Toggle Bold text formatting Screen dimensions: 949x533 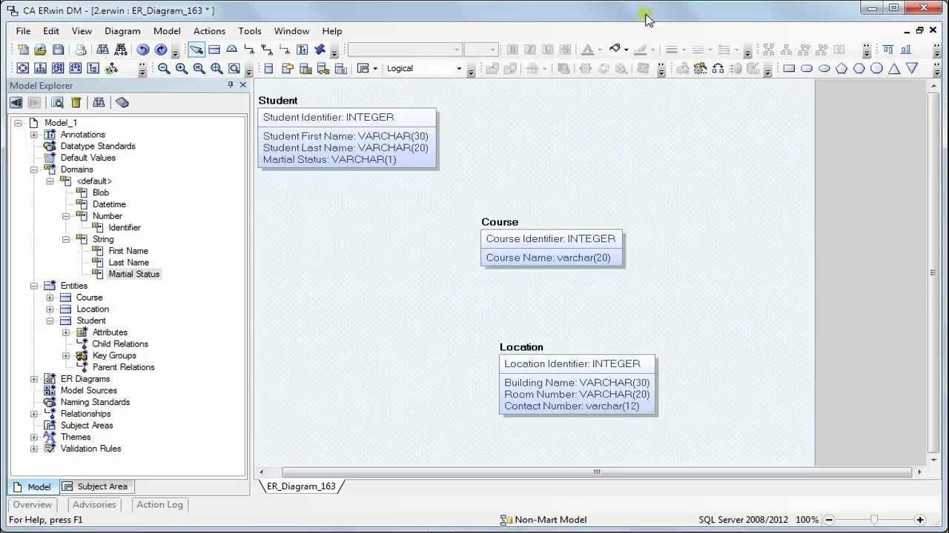[512, 50]
